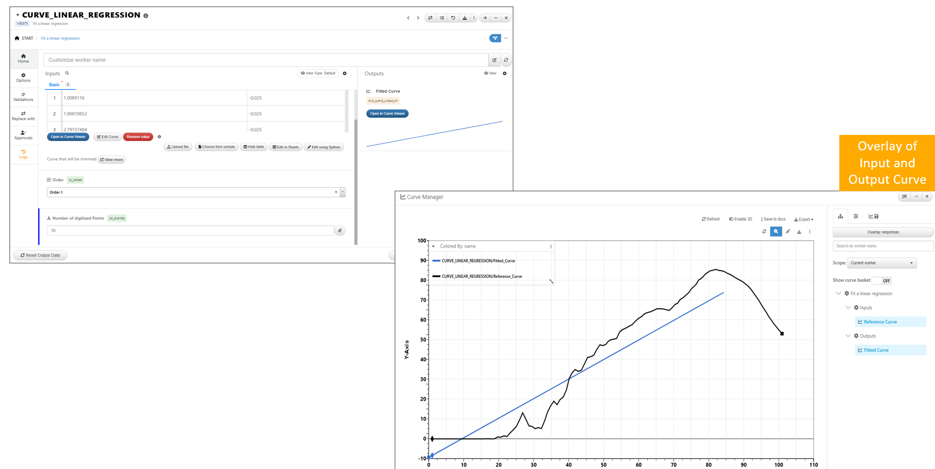Click the unlink icon in Curve Manager title bar
Image resolution: width=935 pixels, height=469 pixels.
click(904, 197)
